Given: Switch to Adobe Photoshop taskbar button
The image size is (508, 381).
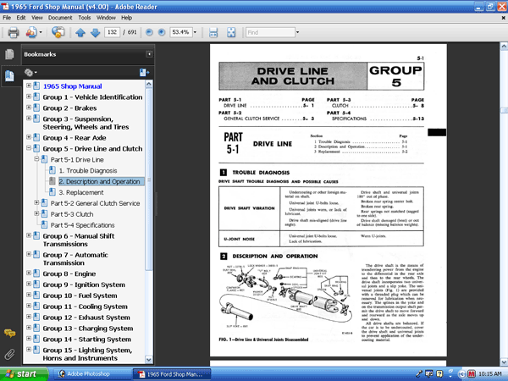Looking at the screenshot, I should pyautogui.click(x=91, y=374).
